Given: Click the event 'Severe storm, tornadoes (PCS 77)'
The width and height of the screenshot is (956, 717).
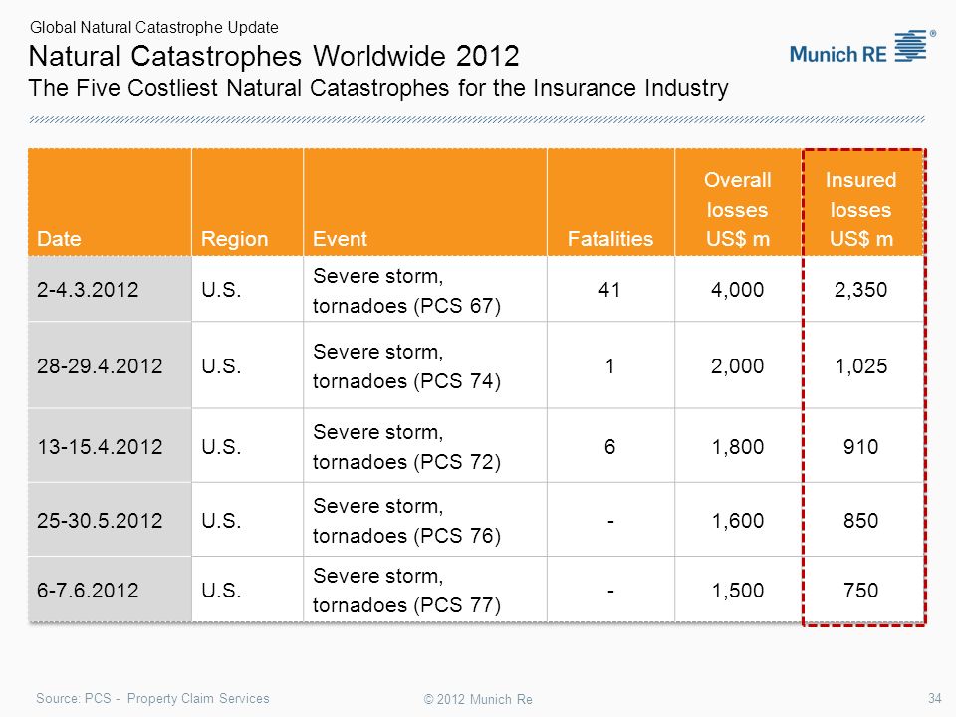Looking at the screenshot, I should tap(406, 590).
